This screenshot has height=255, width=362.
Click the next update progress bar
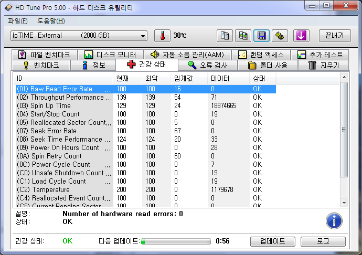(176, 241)
